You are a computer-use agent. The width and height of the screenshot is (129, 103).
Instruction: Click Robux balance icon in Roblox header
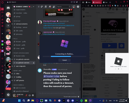(117, 9)
